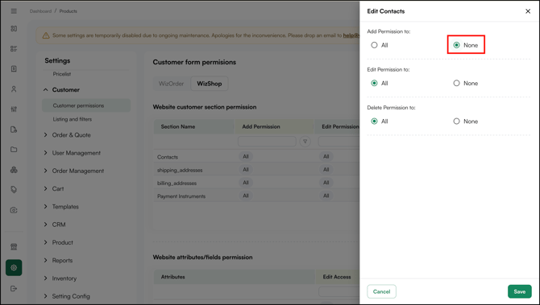
Task: Expand the Setting Config group
Action: pos(45,296)
